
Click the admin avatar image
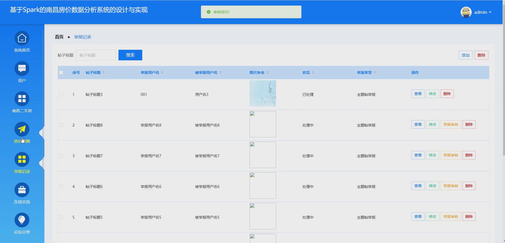click(466, 12)
